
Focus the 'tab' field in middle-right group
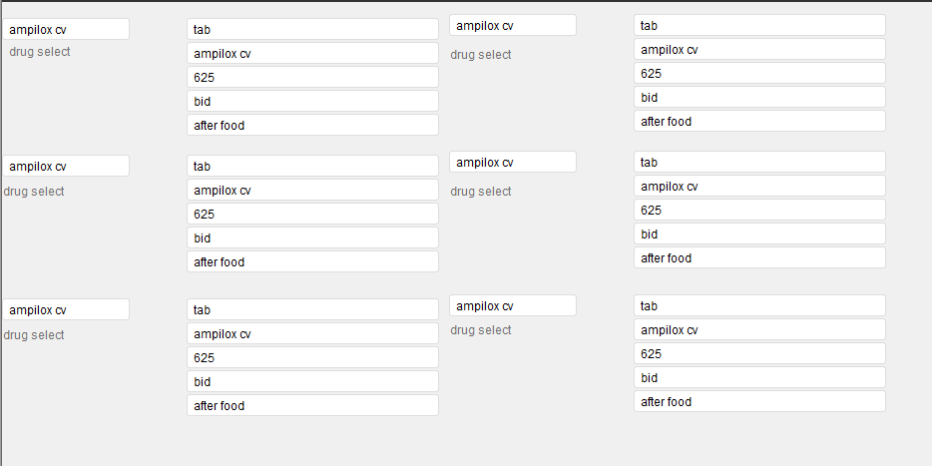click(759, 163)
